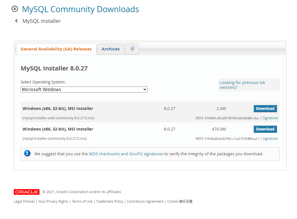The image size is (297, 219).
Task: Click MD5 value 27630e66da3079b1c7ac27378d85aa17
Action: [x=232, y=139]
